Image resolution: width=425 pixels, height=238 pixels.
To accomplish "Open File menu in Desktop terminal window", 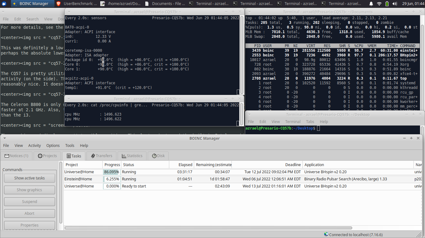I will pyautogui.click(x=251, y=121).
